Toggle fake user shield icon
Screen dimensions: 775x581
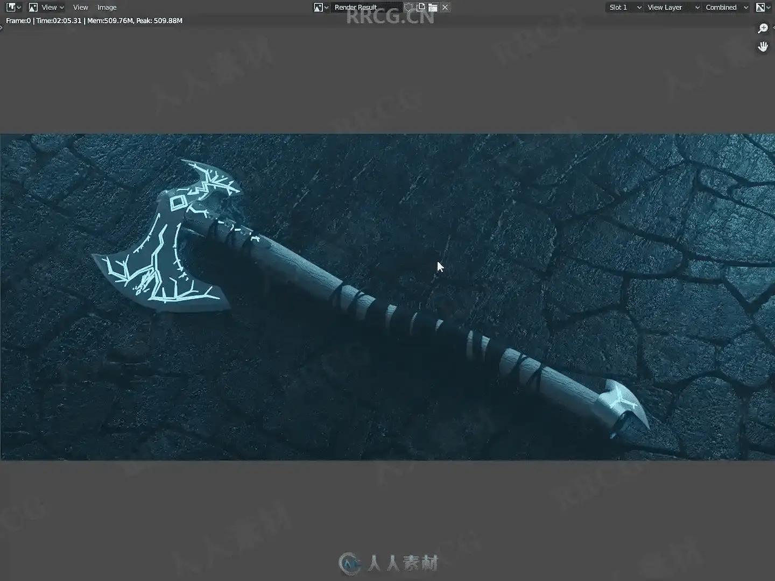coord(409,8)
